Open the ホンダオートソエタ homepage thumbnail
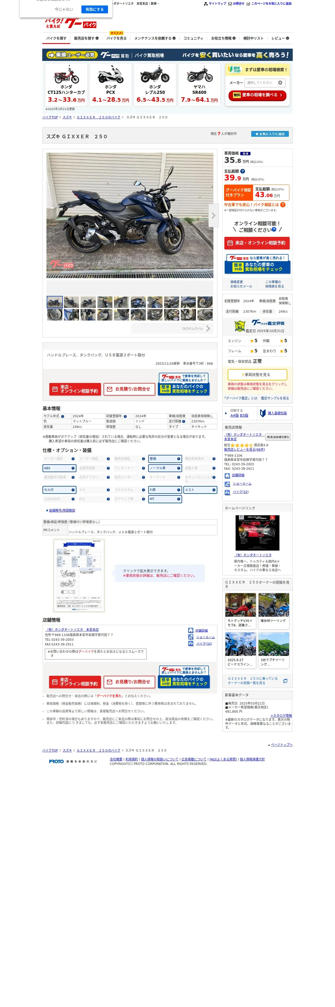The width and height of the screenshot is (335, 1007). tap(258, 533)
